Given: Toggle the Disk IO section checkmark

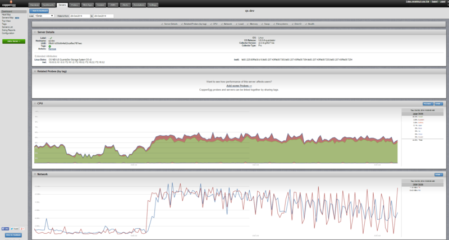Looking at the screenshot, I should [292, 24].
